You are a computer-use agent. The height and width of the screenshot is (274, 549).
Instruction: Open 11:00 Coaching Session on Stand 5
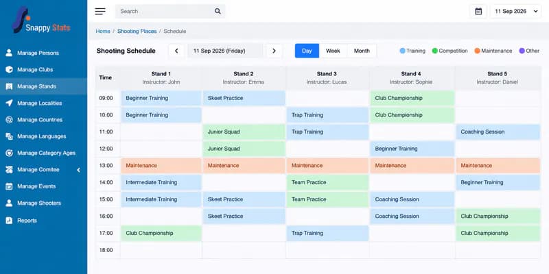[x=498, y=132]
